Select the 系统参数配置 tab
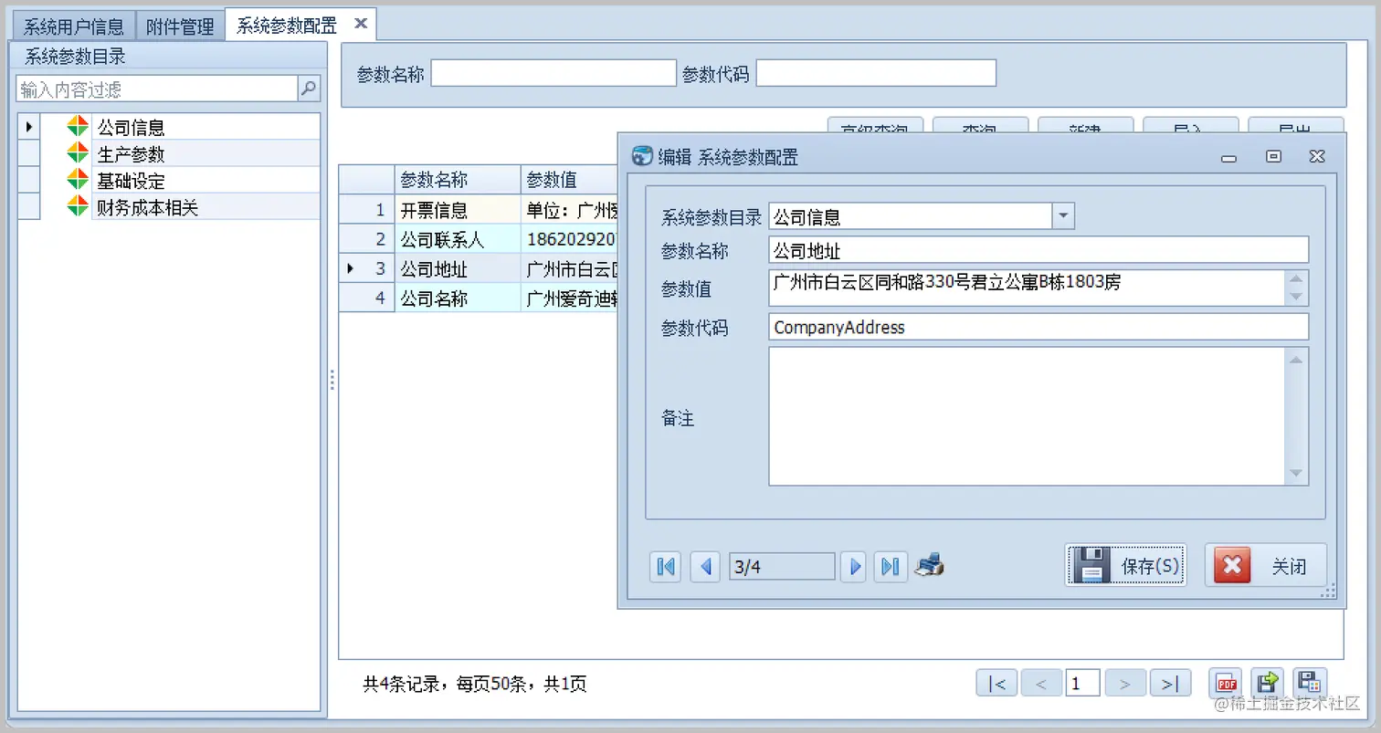 pos(287,26)
